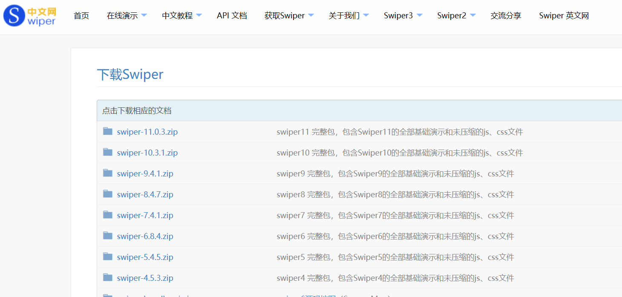Image resolution: width=622 pixels, height=297 pixels.
Task: Click folder icon beside swiper-8.4.7.zip
Action: pos(108,194)
